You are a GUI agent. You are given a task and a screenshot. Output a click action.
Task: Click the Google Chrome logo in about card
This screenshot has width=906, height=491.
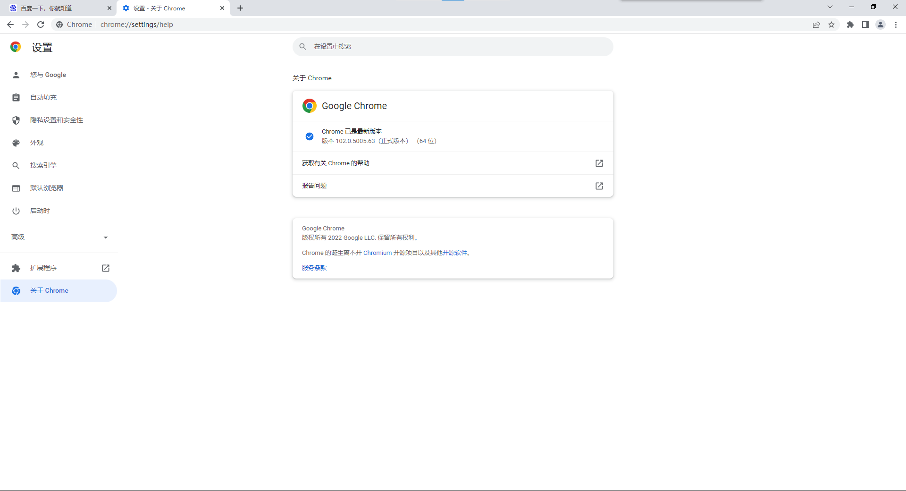point(310,106)
